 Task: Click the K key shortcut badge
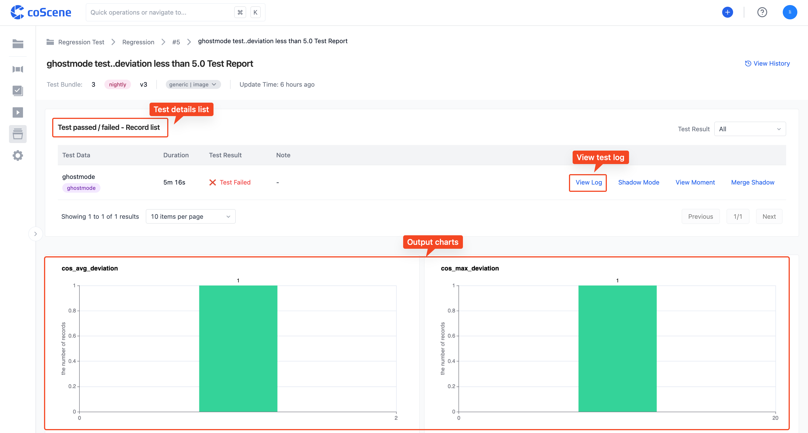(255, 12)
